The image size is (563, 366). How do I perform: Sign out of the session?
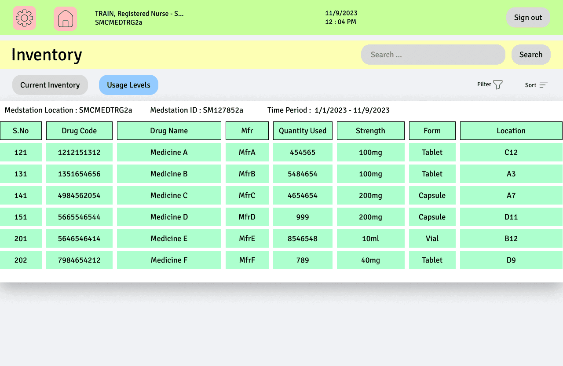coord(528,18)
